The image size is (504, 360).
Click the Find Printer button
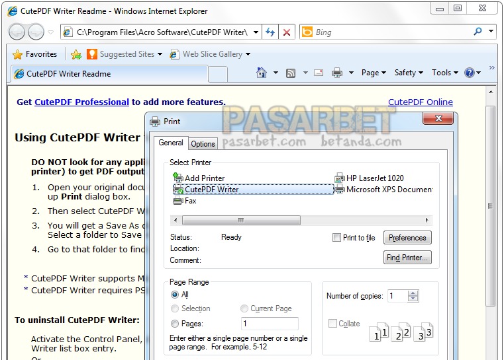[407, 258]
